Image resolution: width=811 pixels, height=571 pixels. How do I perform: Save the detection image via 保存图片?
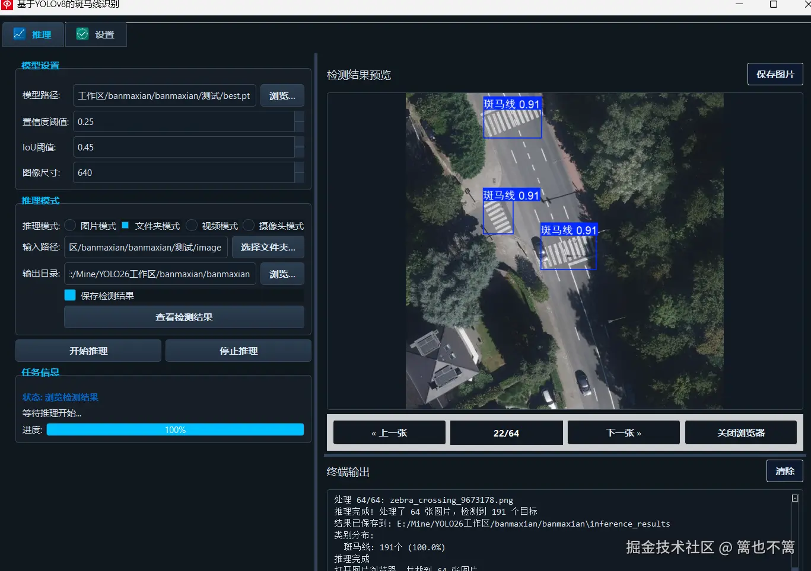(x=775, y=74)
